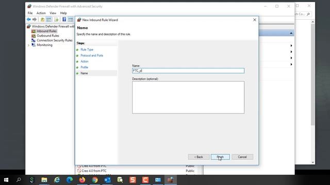
Task: Open the View menu
Action: [x=53, y=13]
